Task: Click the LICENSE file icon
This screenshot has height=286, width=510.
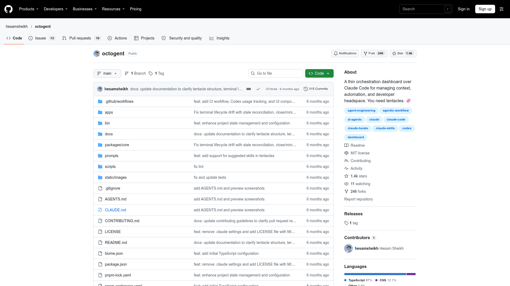Action: point(100,232)
